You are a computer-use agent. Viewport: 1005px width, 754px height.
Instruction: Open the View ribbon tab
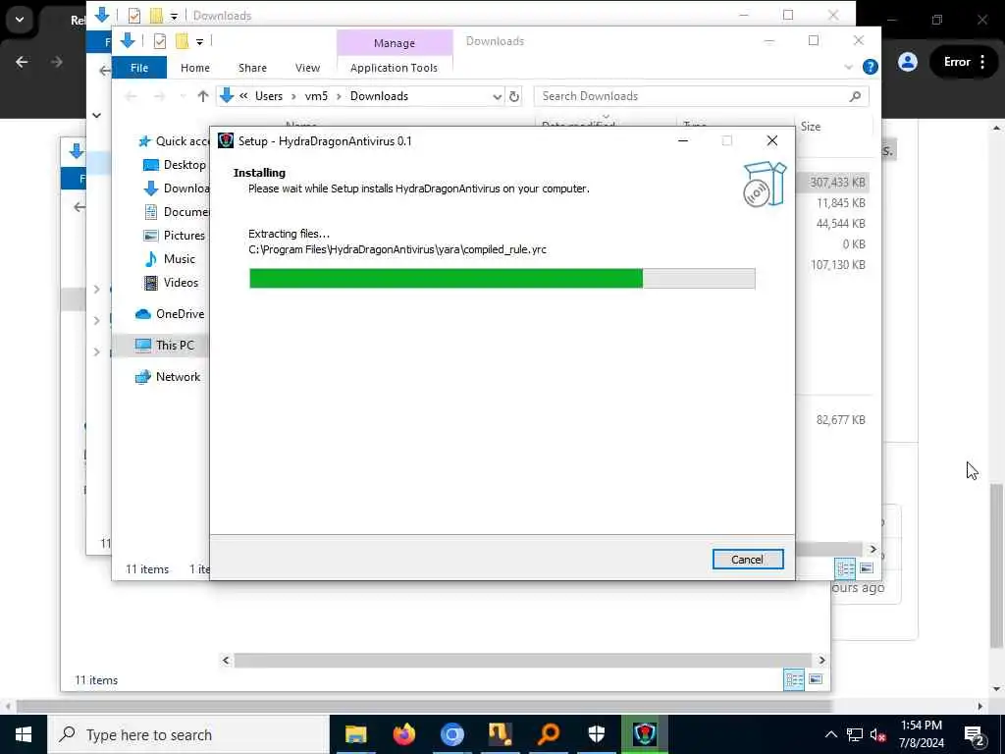tap(307, 68)
